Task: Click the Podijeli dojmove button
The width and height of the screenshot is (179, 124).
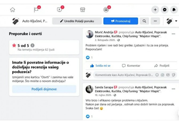Action: pos(44,89)
